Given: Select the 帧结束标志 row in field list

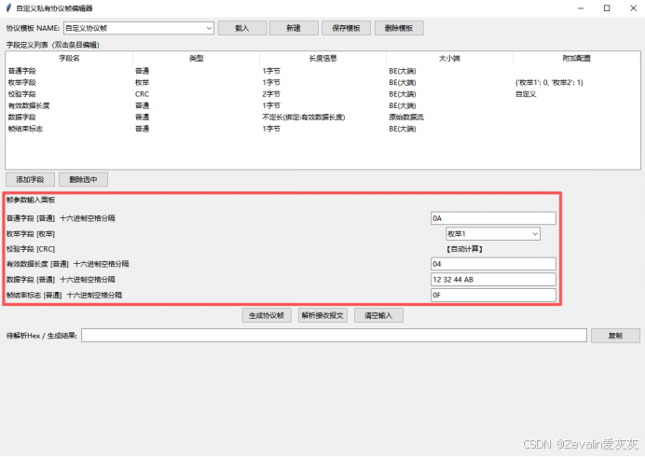Looking at the screenshot, I should [322, 129].
